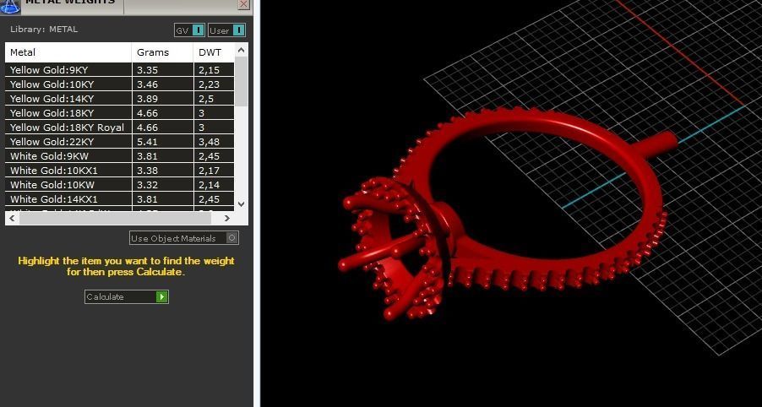Click the horizontal scrollbar thumb under metal list
The height and width of the screenshot is (407, 762).
(115, 219)
